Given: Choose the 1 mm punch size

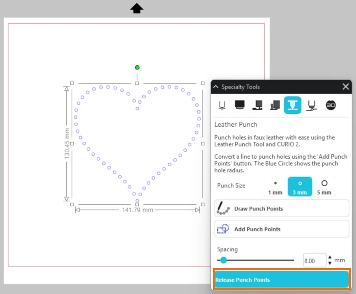Looking at the screenshot, I should point(275,186).
